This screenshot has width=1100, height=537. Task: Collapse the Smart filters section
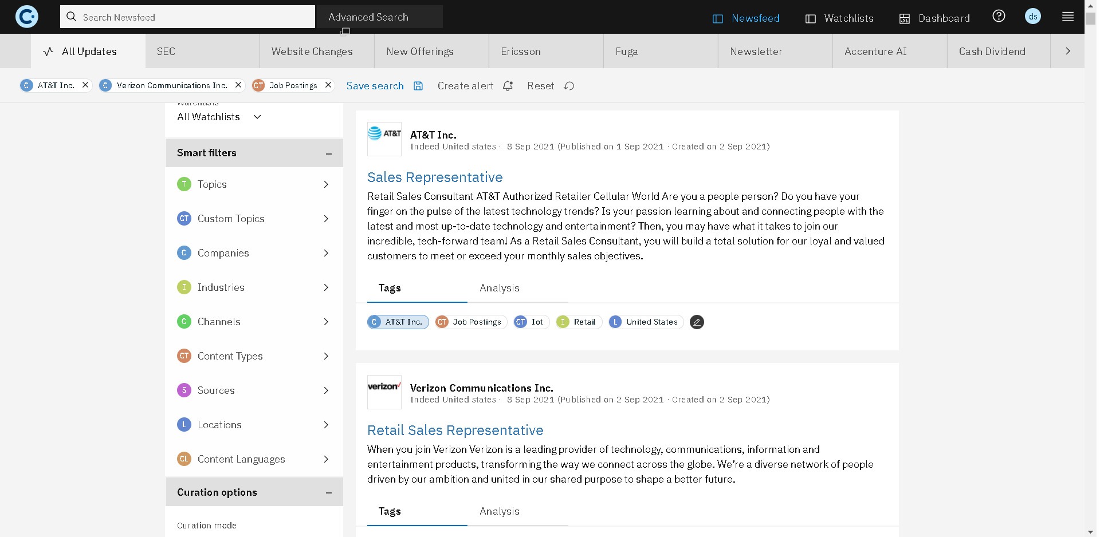329,153
